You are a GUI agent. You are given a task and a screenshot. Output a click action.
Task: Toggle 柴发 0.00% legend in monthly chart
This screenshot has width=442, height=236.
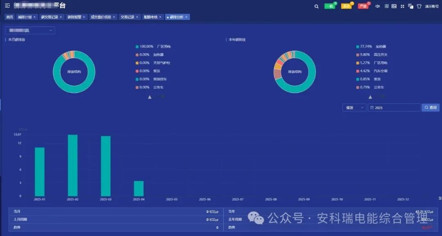[148, 71]
